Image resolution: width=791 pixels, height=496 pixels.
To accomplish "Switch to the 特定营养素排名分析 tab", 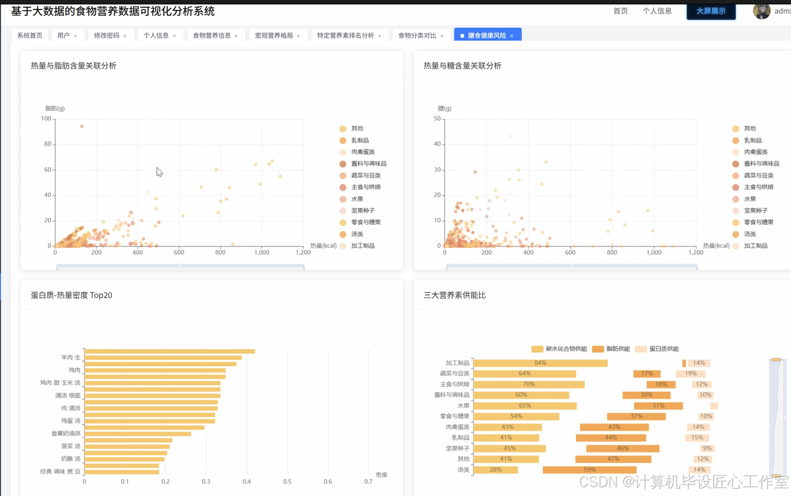I will point(345,35).
